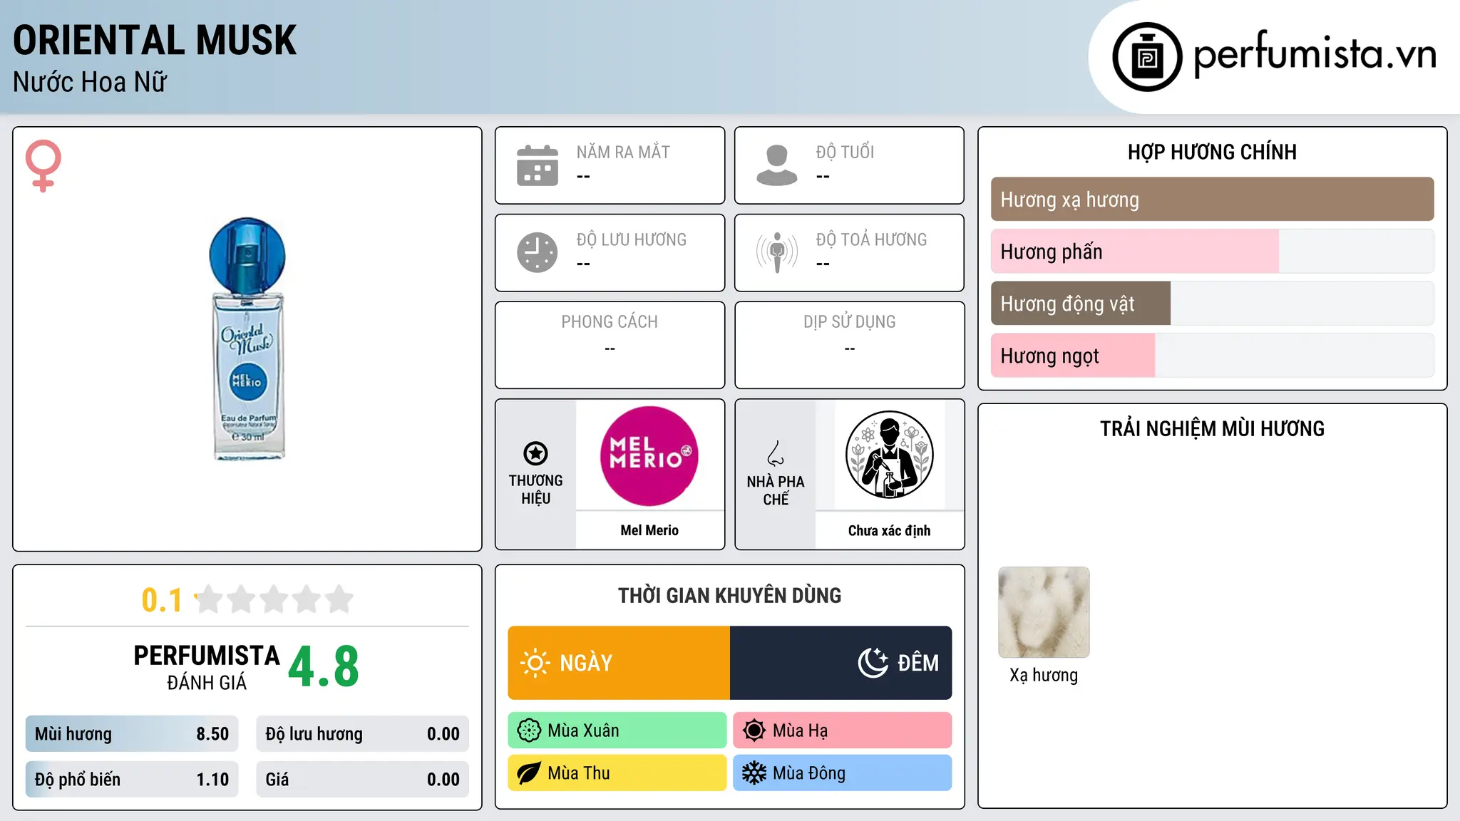This screenshot has width=1460, height=821.
Task: Choose the Mùa Xuân season button
Action: click(x=617, y=730)
